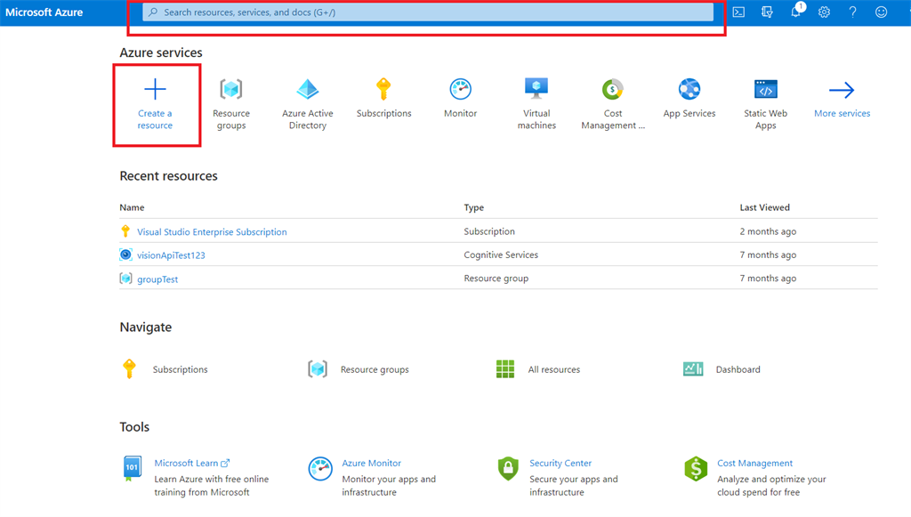Viewport: 911px width, 517px height.
Task: Open the Create a resource icon
Action: pos(156,89)
